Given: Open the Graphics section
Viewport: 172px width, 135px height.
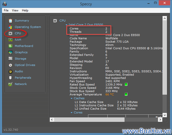Looking at the screenshot, I should coord(21,52).
